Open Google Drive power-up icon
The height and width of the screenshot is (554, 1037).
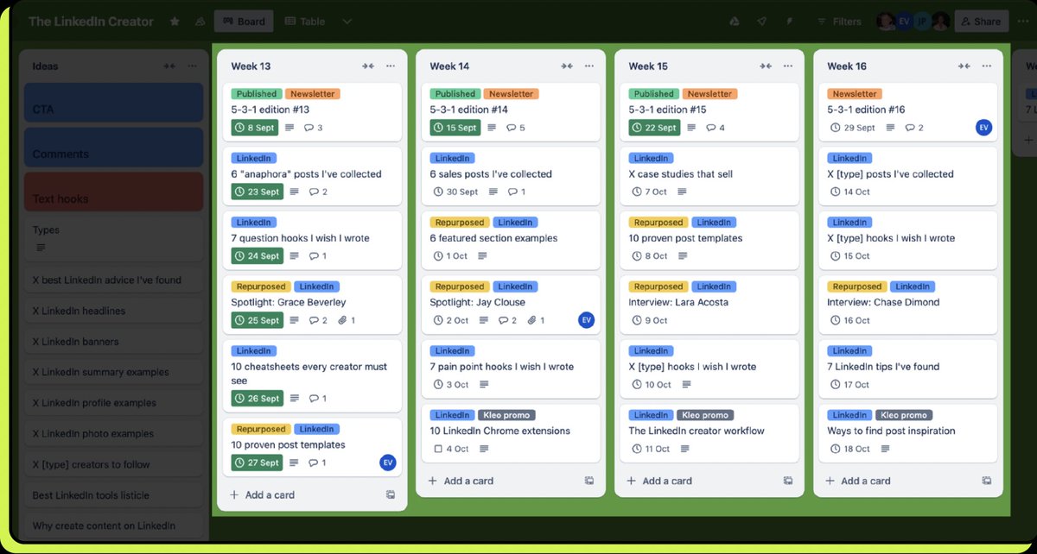pyautogui.click(x=735, y=22)
